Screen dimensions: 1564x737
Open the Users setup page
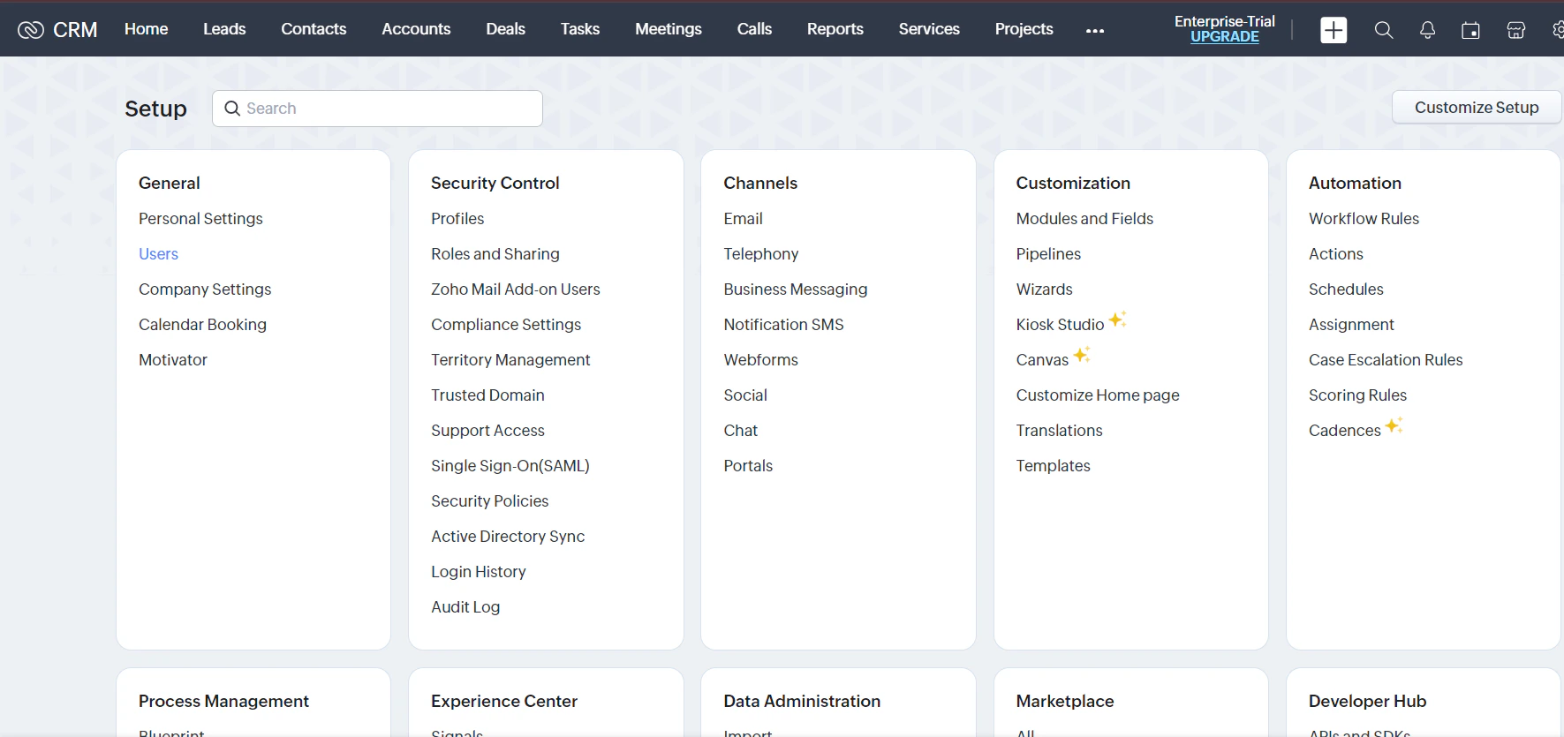click(x=158, y=254)
